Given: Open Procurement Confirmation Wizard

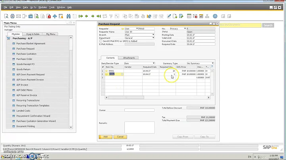Looking at the screenshot, I should (33, 116).
